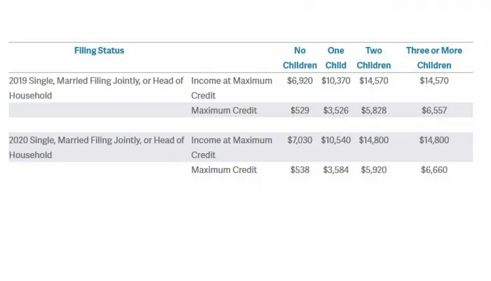Click the Filing Status column header

tap(99, 51)
